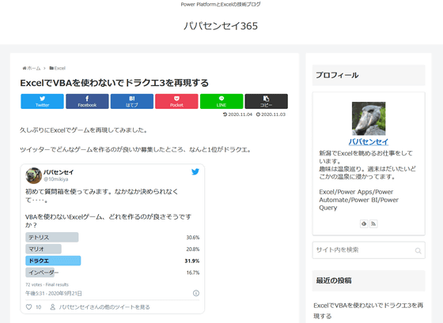Viewport: 443px width, 323px height.
Task: Select the マリオ poll result bar
Action: click(x=44, y=249)
